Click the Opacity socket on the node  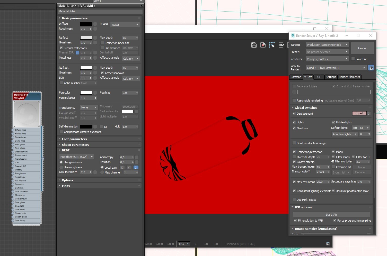tap(13, 170)
